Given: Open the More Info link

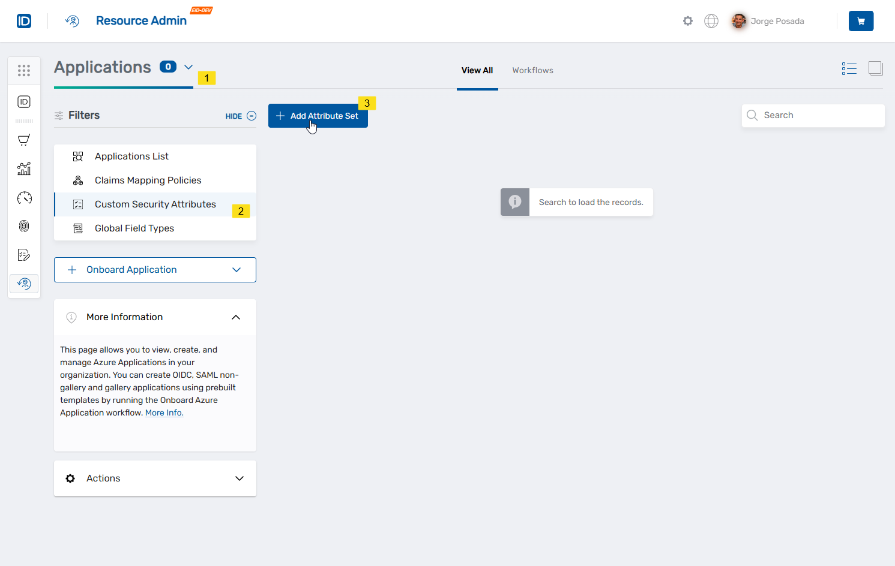Looking at the screenshot, I should 164,413.
